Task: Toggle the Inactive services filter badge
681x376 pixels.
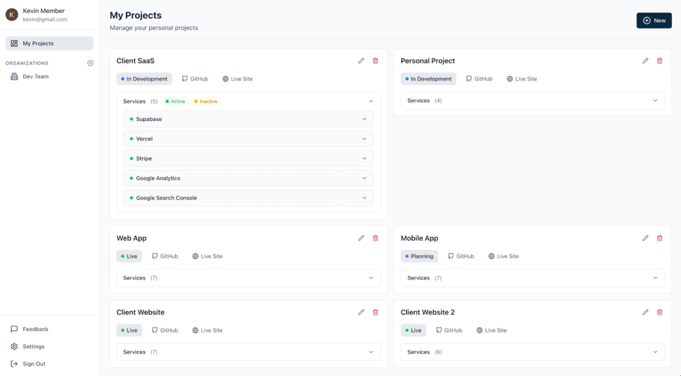Action: 206,101
